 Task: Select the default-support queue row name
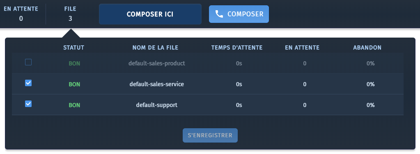[x=157, y=105]
